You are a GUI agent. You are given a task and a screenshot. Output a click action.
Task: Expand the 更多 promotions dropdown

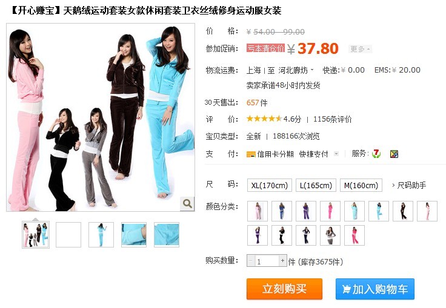coord(360,49)
